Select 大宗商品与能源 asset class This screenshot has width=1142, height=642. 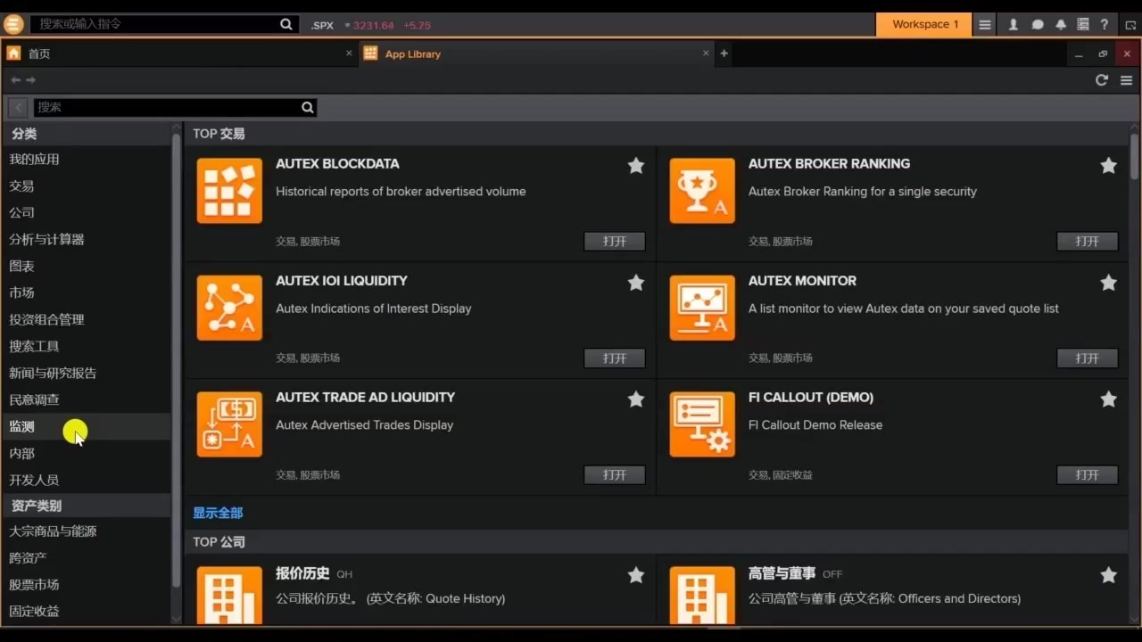click(85, 531)
